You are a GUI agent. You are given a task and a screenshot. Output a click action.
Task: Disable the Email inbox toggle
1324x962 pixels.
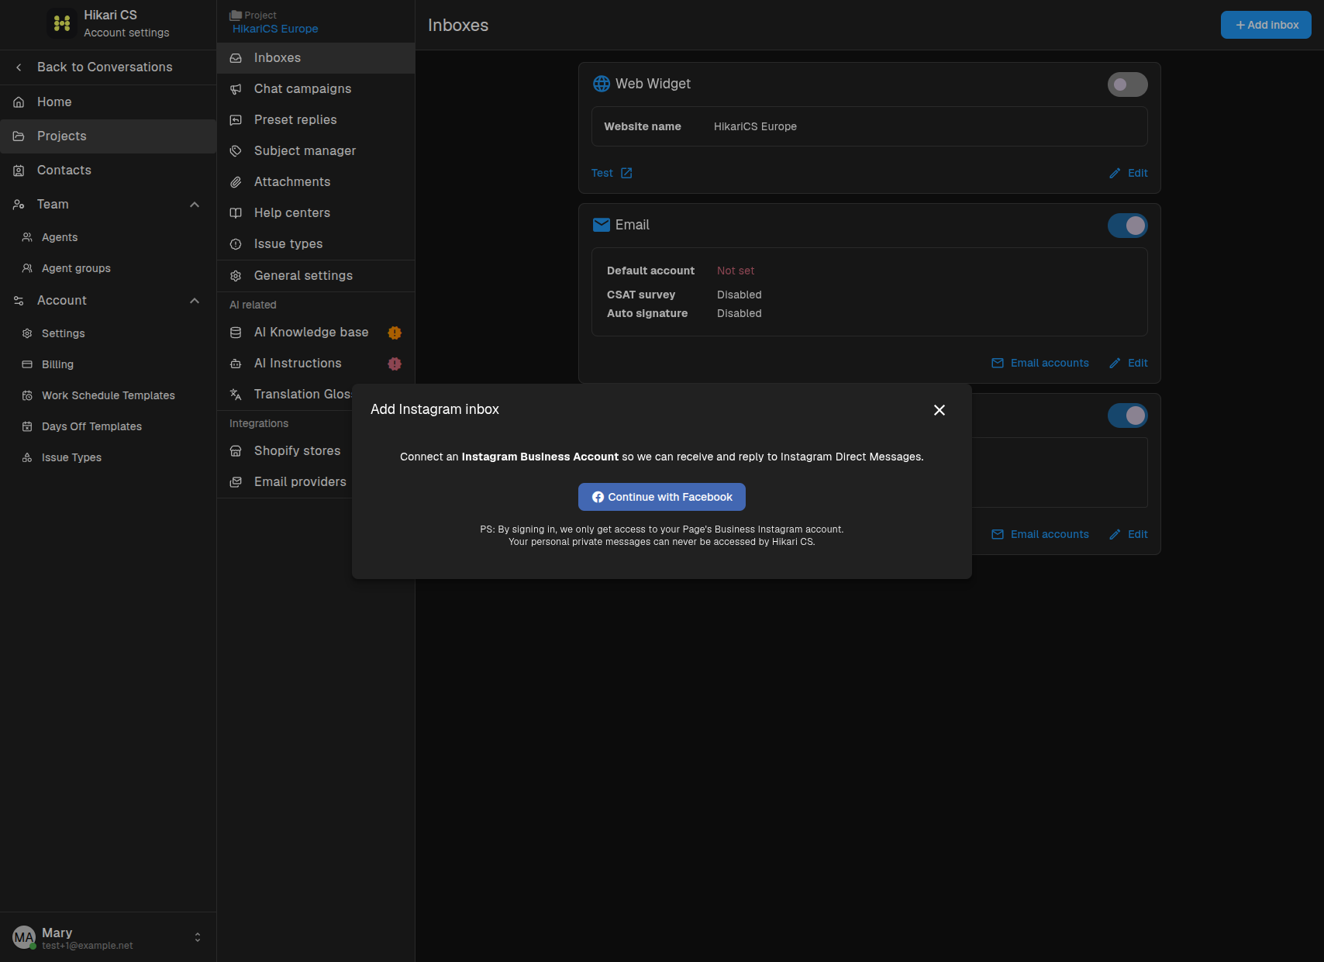pyautogui.click(x=1128, y=226)
